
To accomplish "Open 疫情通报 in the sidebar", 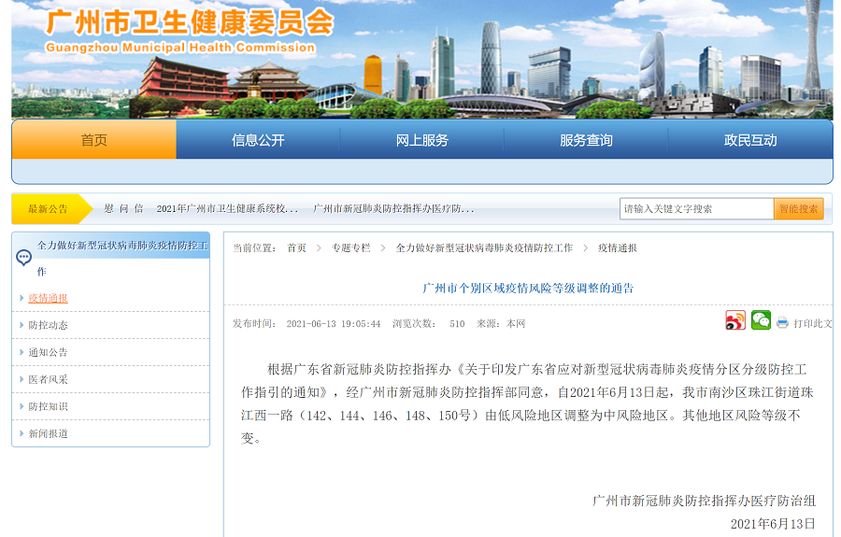I will pyautogui.click(x=48, y=298).
